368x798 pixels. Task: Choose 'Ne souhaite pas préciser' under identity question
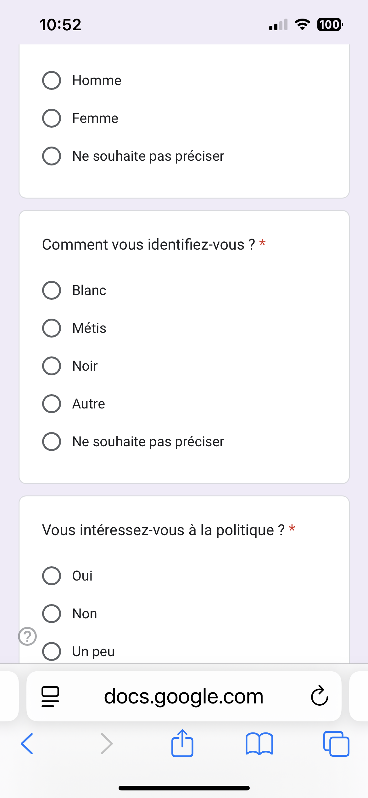click(52, 442)
